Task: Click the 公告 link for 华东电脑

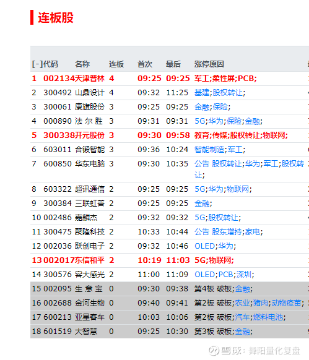Action: tap(202, 164)
